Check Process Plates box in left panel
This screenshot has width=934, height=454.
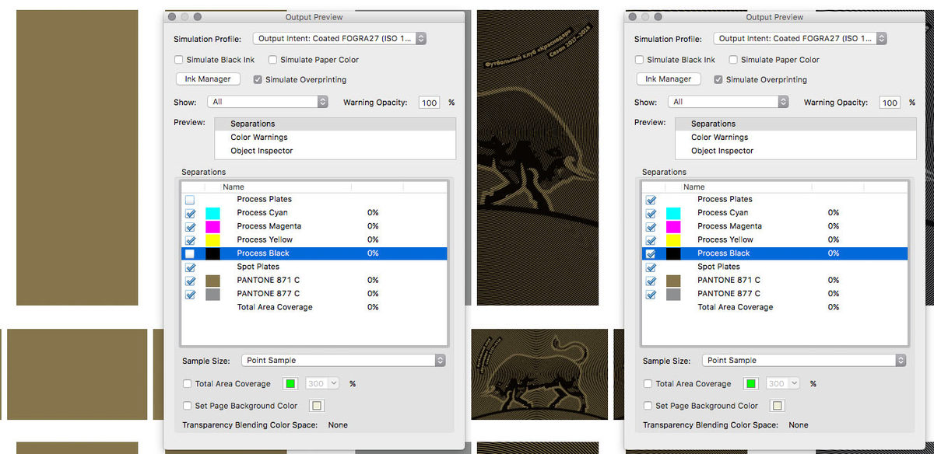(190, 200)
